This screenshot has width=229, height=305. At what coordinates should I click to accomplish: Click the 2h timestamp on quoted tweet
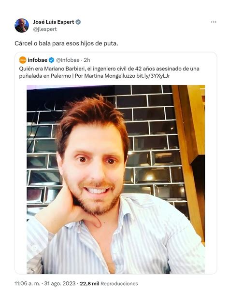pos(87,60)
